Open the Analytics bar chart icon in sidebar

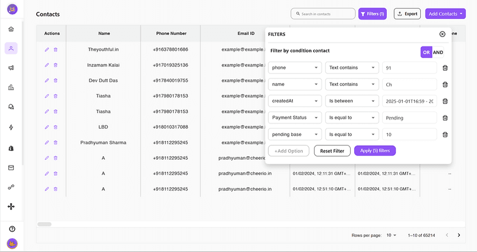tap(11, 88)
